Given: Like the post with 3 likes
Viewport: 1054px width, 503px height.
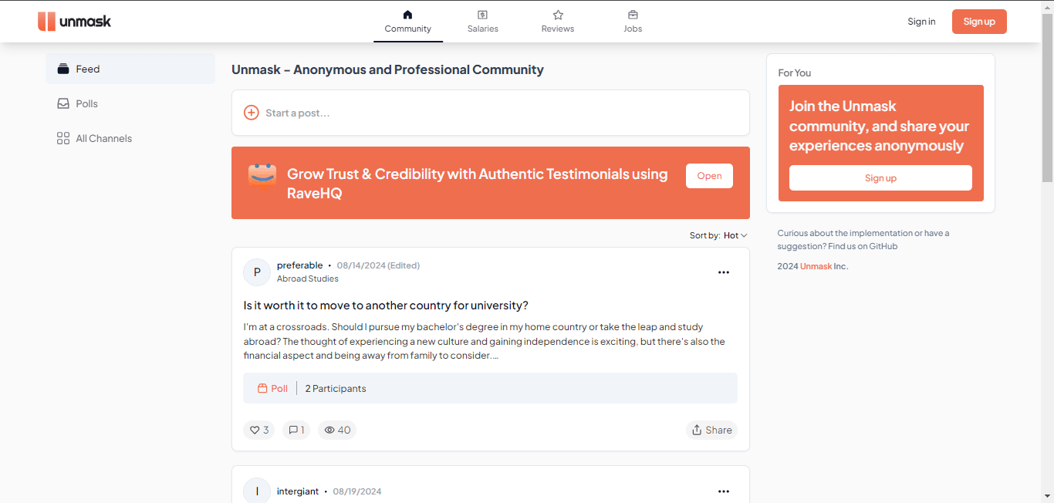Looking at the screenshot, I should pyautogui.click(x=259, y=430).
